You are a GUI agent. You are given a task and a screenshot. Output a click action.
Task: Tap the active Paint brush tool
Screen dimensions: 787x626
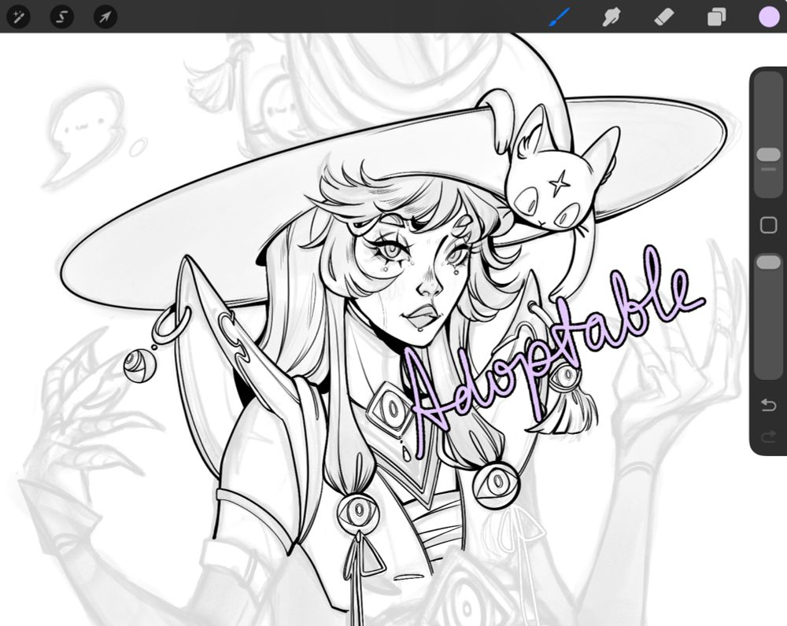click(x=560, y=17)
